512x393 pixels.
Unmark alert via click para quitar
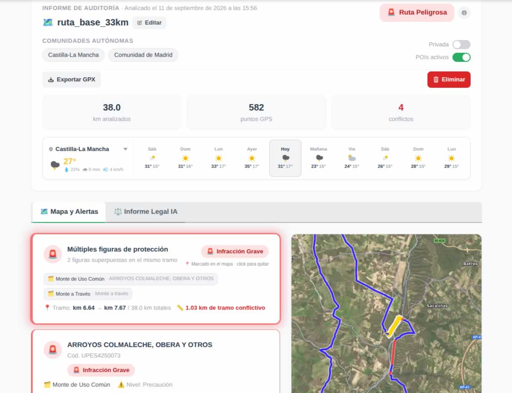[x=253, y=264]
